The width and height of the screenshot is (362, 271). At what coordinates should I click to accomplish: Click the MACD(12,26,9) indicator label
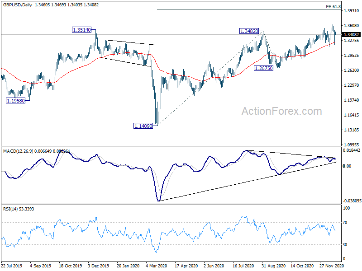18,151
